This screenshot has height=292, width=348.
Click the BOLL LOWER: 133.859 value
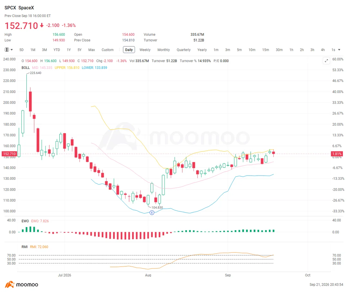(x=94, y=68)
